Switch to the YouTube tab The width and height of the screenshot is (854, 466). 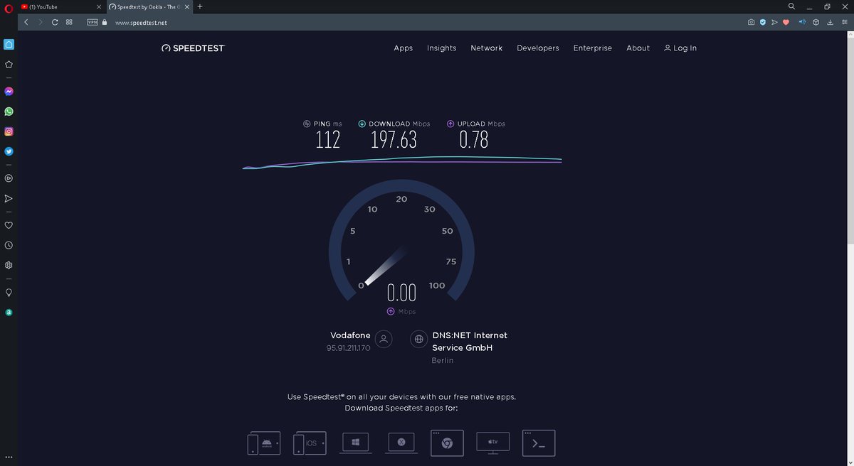[x=60, y=6]
